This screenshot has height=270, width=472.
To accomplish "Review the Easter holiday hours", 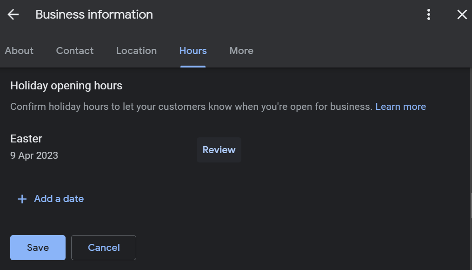I will tap(219, 150).
